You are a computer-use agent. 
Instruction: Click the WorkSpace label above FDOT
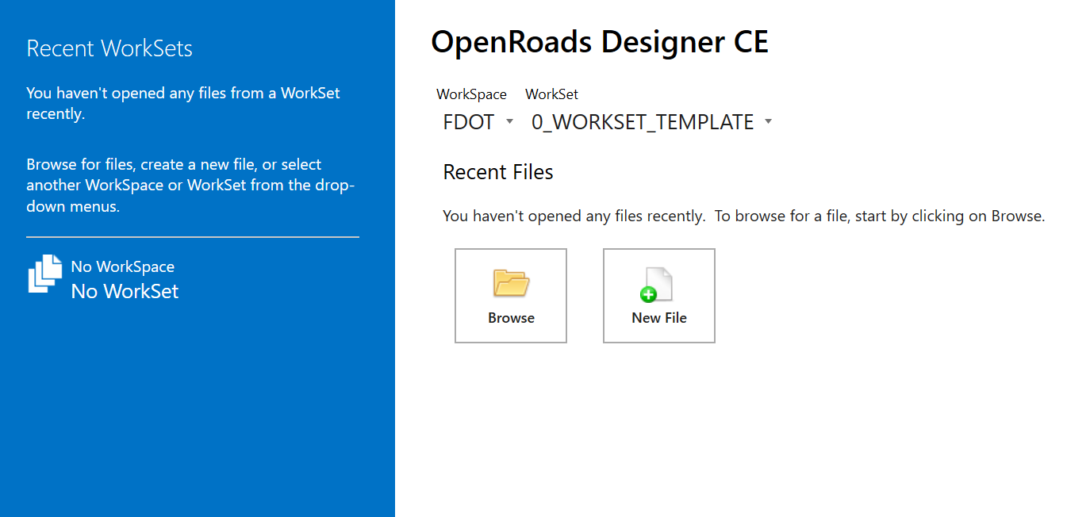[471, 94]
